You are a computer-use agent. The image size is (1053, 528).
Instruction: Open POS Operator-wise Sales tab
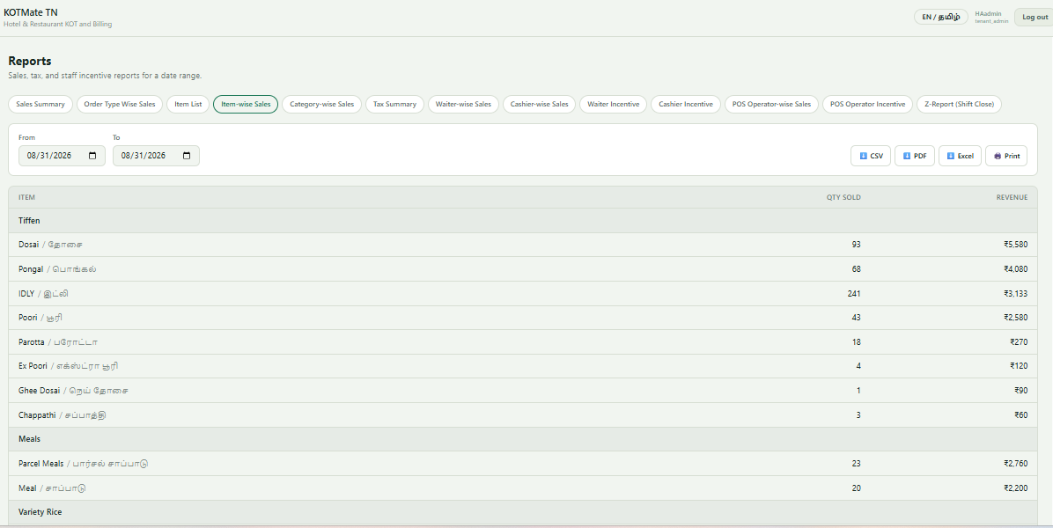pos(771,104)
